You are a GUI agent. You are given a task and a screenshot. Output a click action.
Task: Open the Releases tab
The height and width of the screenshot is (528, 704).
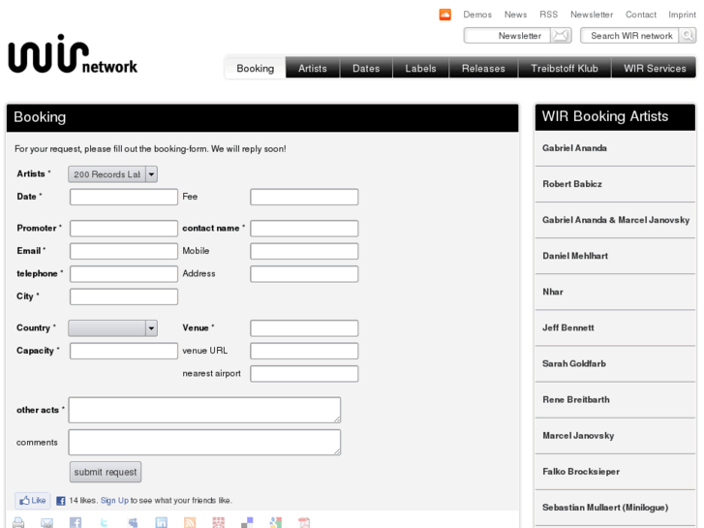point(483,69)
